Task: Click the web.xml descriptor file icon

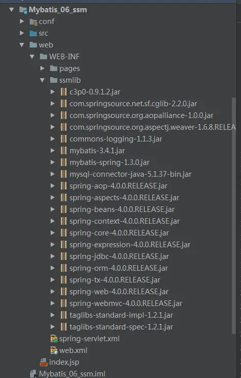Action: click(54, 350)
